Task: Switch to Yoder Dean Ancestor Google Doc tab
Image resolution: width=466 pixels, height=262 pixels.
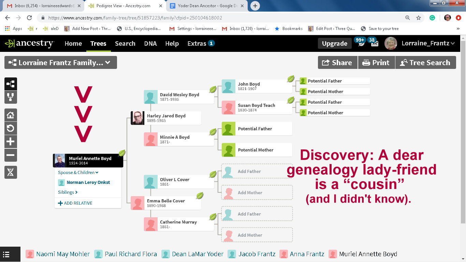Action: 206,6
